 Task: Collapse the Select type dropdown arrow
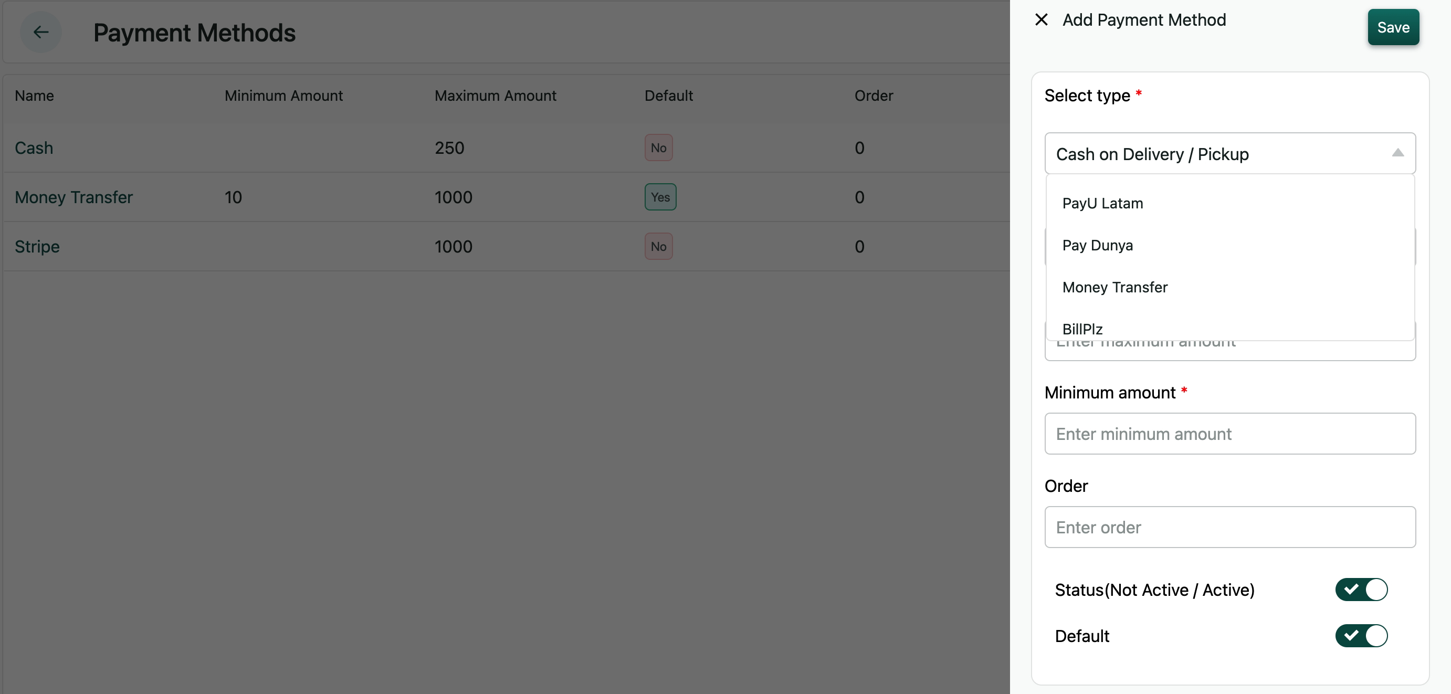coord(1397,153)
